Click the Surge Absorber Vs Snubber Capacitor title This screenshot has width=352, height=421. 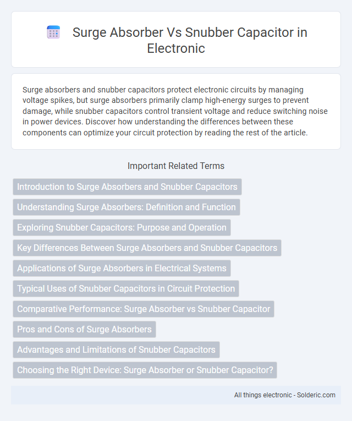point(190,40)
